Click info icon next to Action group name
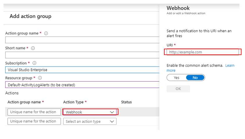 tap(46, 33)
